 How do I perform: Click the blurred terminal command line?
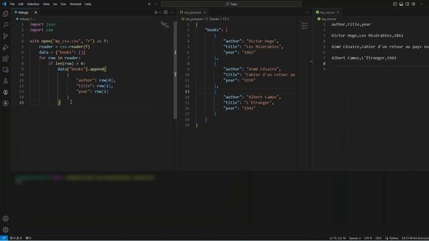point(85,178)
